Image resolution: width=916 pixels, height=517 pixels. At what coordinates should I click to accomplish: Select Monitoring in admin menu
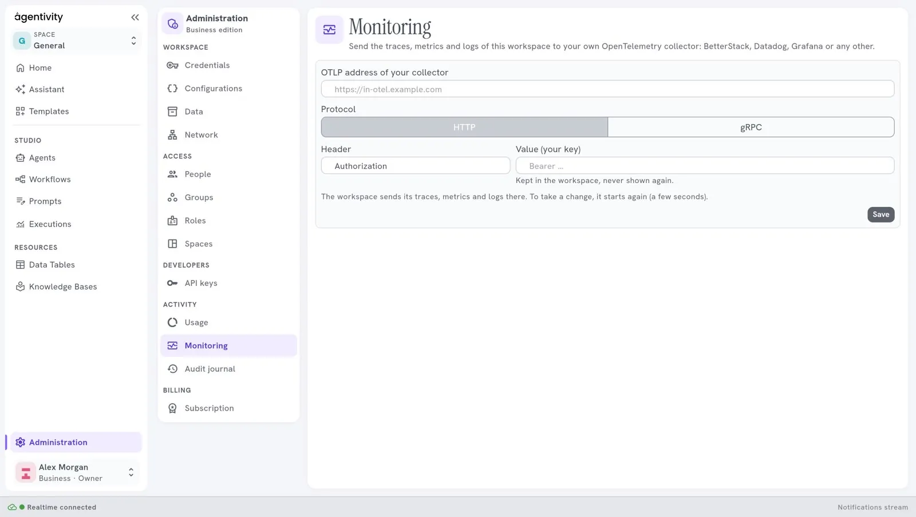coord(228,345)
